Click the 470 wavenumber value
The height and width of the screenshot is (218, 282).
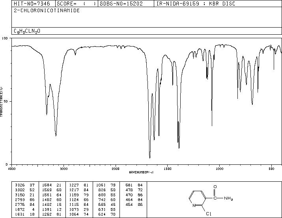(x=129, y=195)
